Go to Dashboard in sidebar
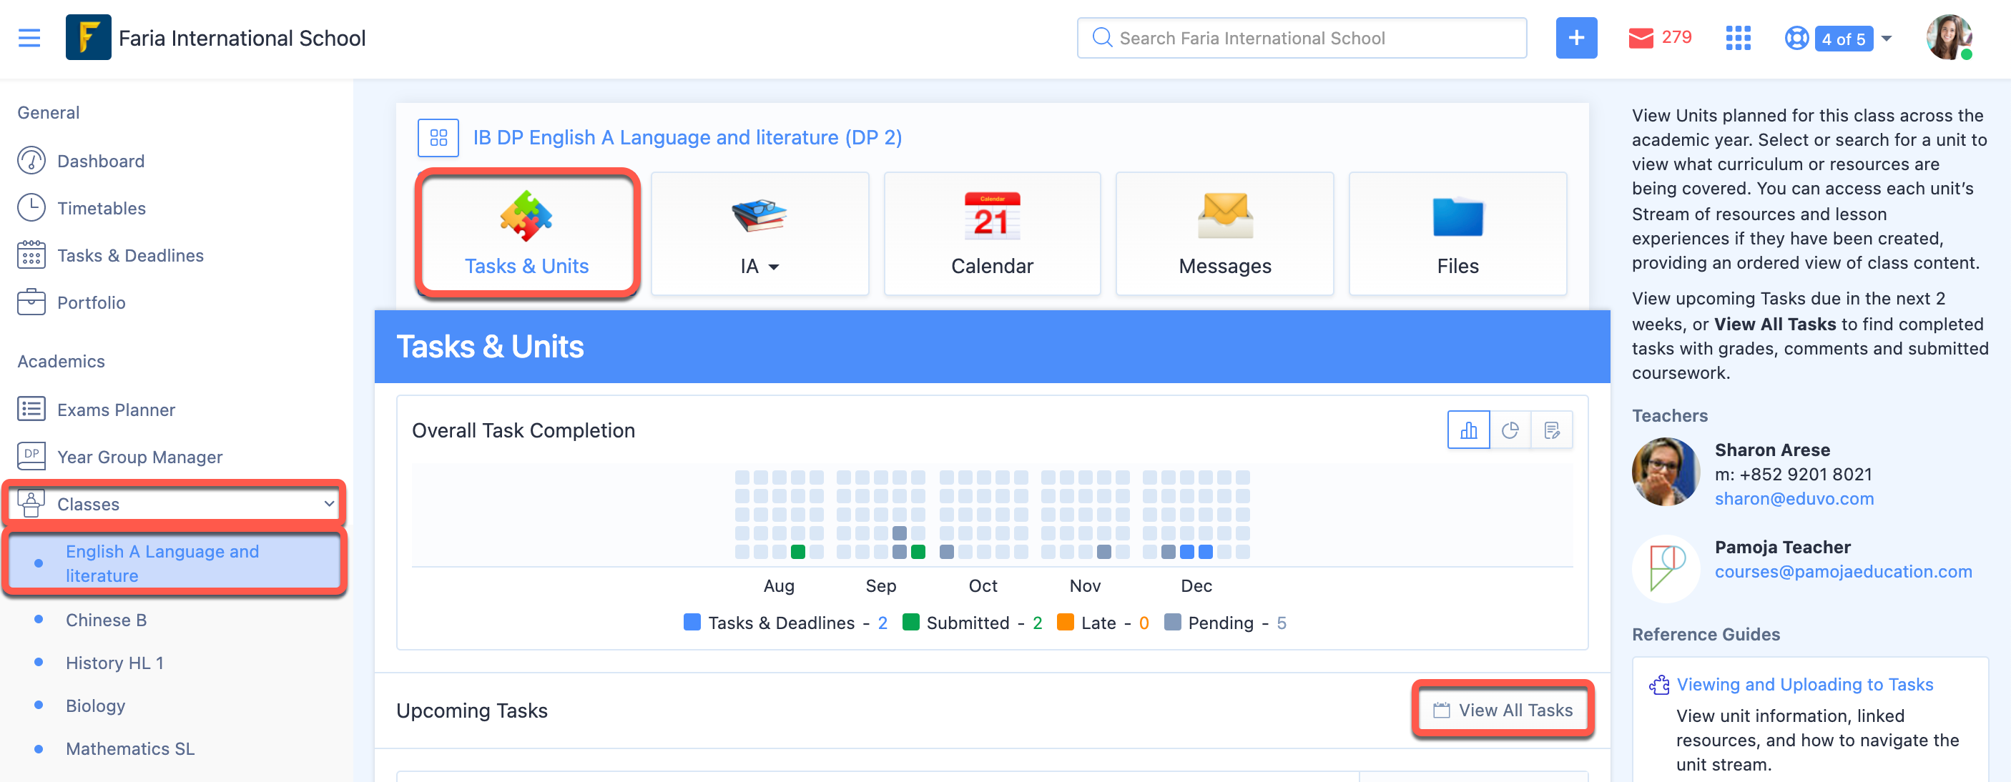Screen dimensions: 2011x782 click(x=101, y=161)
